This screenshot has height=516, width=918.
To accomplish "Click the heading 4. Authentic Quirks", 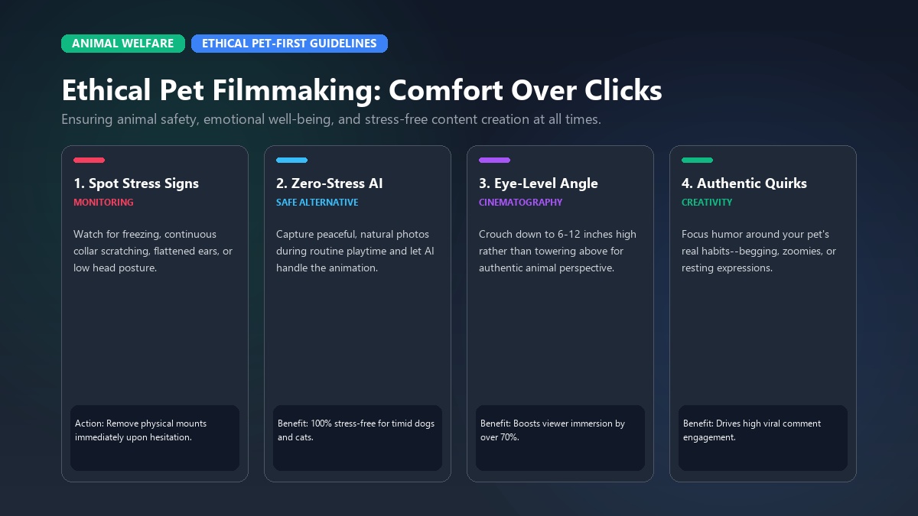I will pyautogui.click(x=744, y=183).
